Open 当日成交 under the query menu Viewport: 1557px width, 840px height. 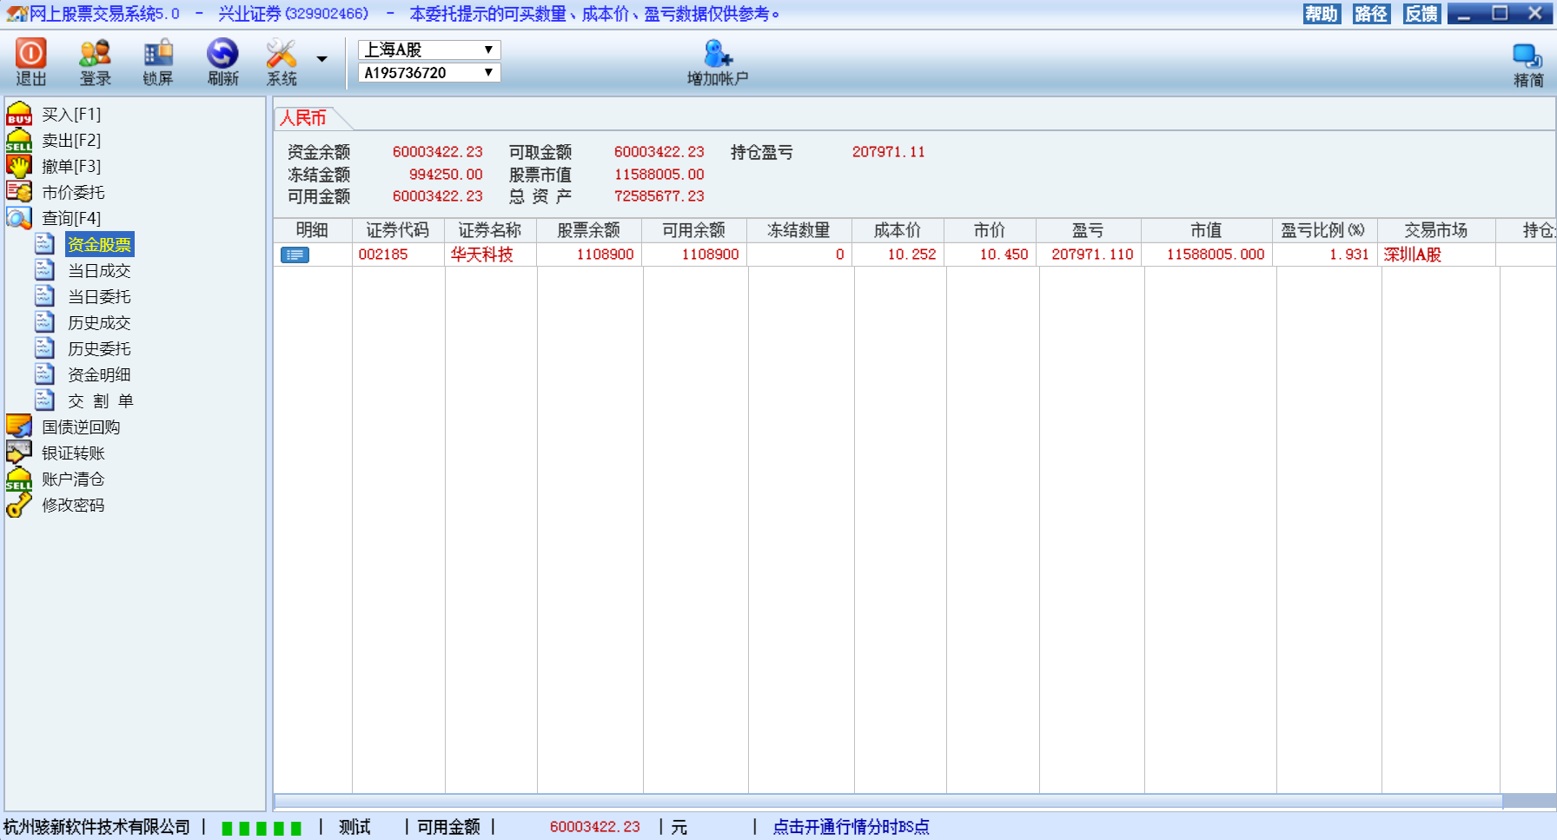tap(99, 271)
